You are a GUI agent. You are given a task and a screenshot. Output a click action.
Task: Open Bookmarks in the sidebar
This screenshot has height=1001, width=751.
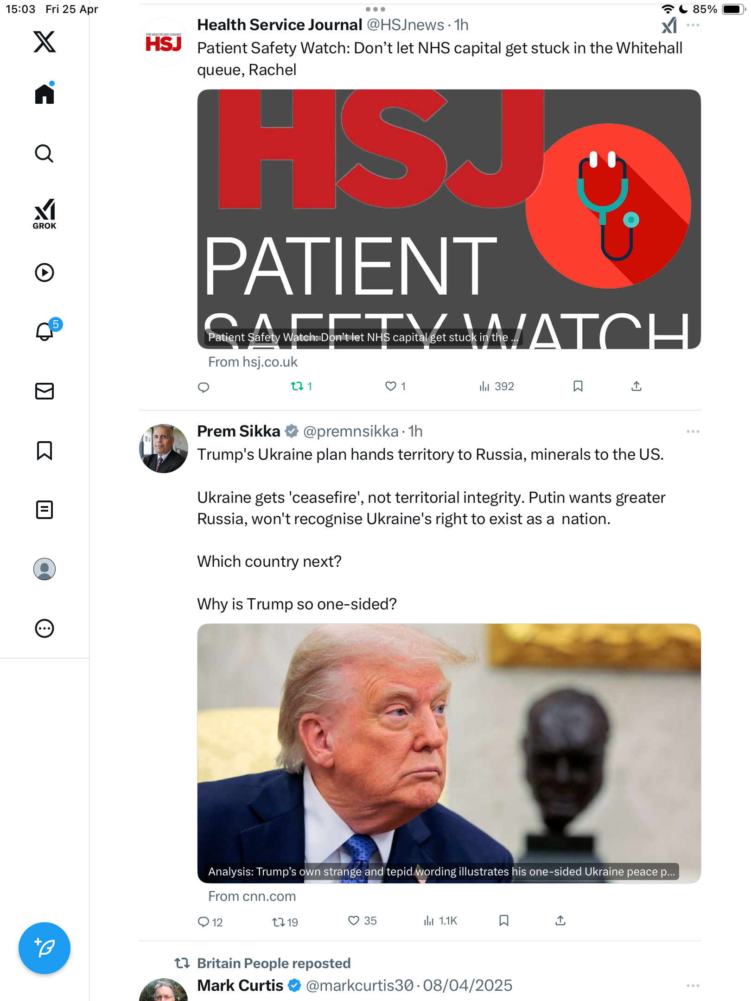(45, 450)
